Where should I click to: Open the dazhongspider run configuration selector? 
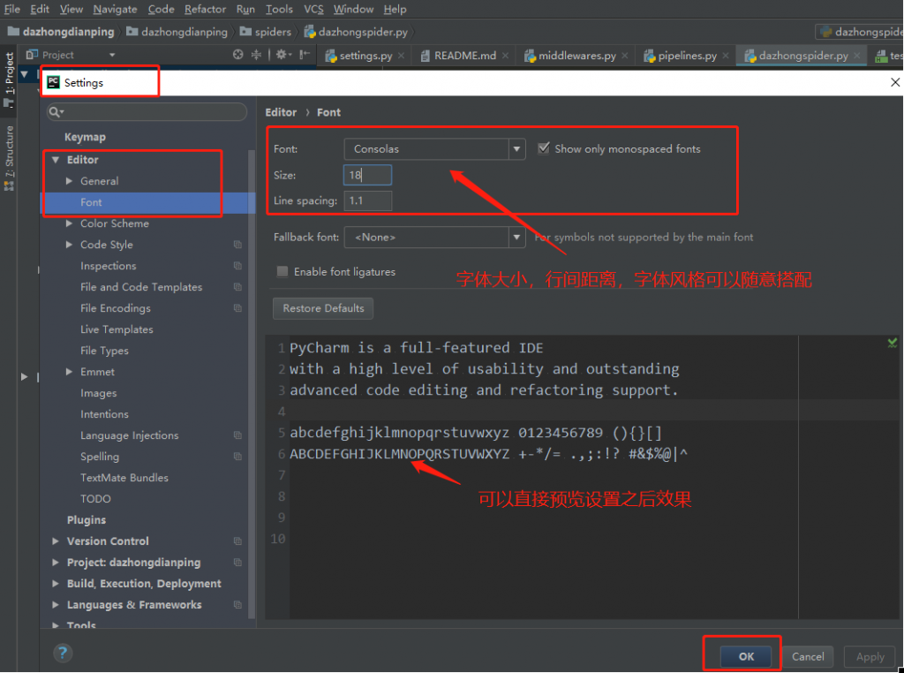859,32
